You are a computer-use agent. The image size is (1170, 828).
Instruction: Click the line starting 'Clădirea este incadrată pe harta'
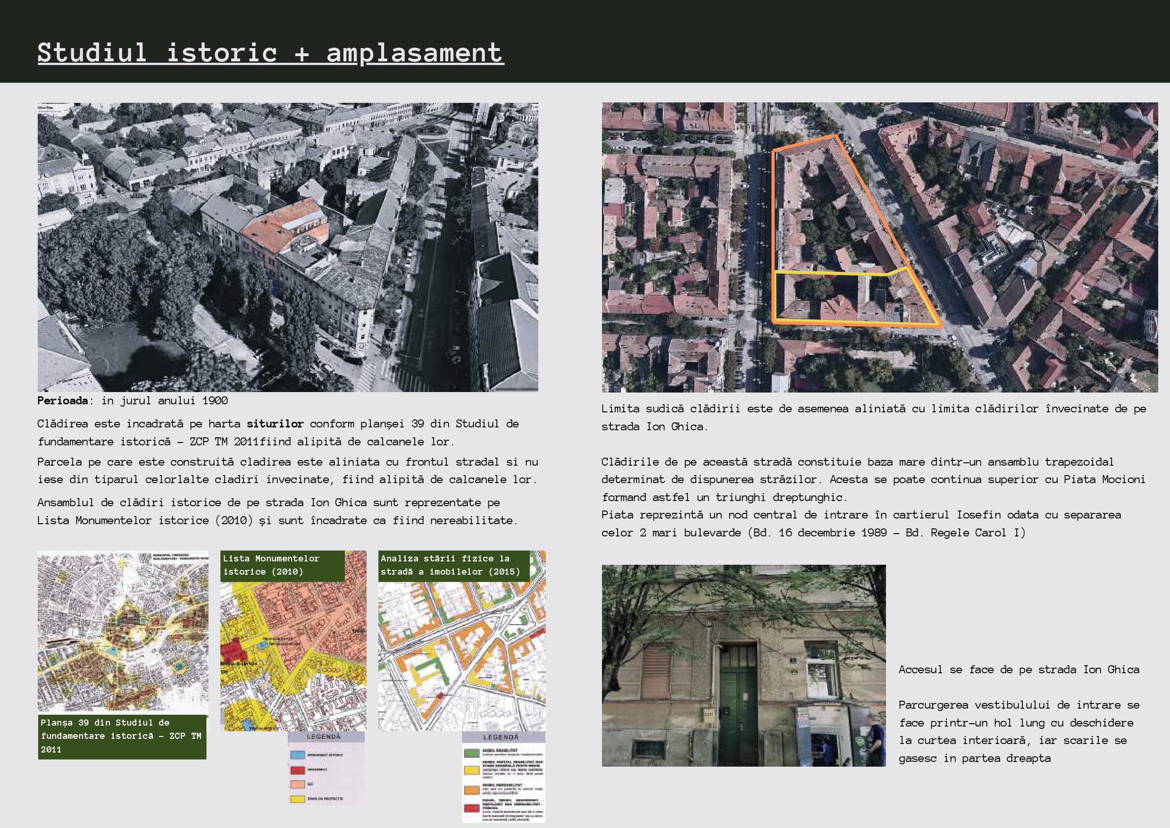pyautogui.click(x=278, y=424)
